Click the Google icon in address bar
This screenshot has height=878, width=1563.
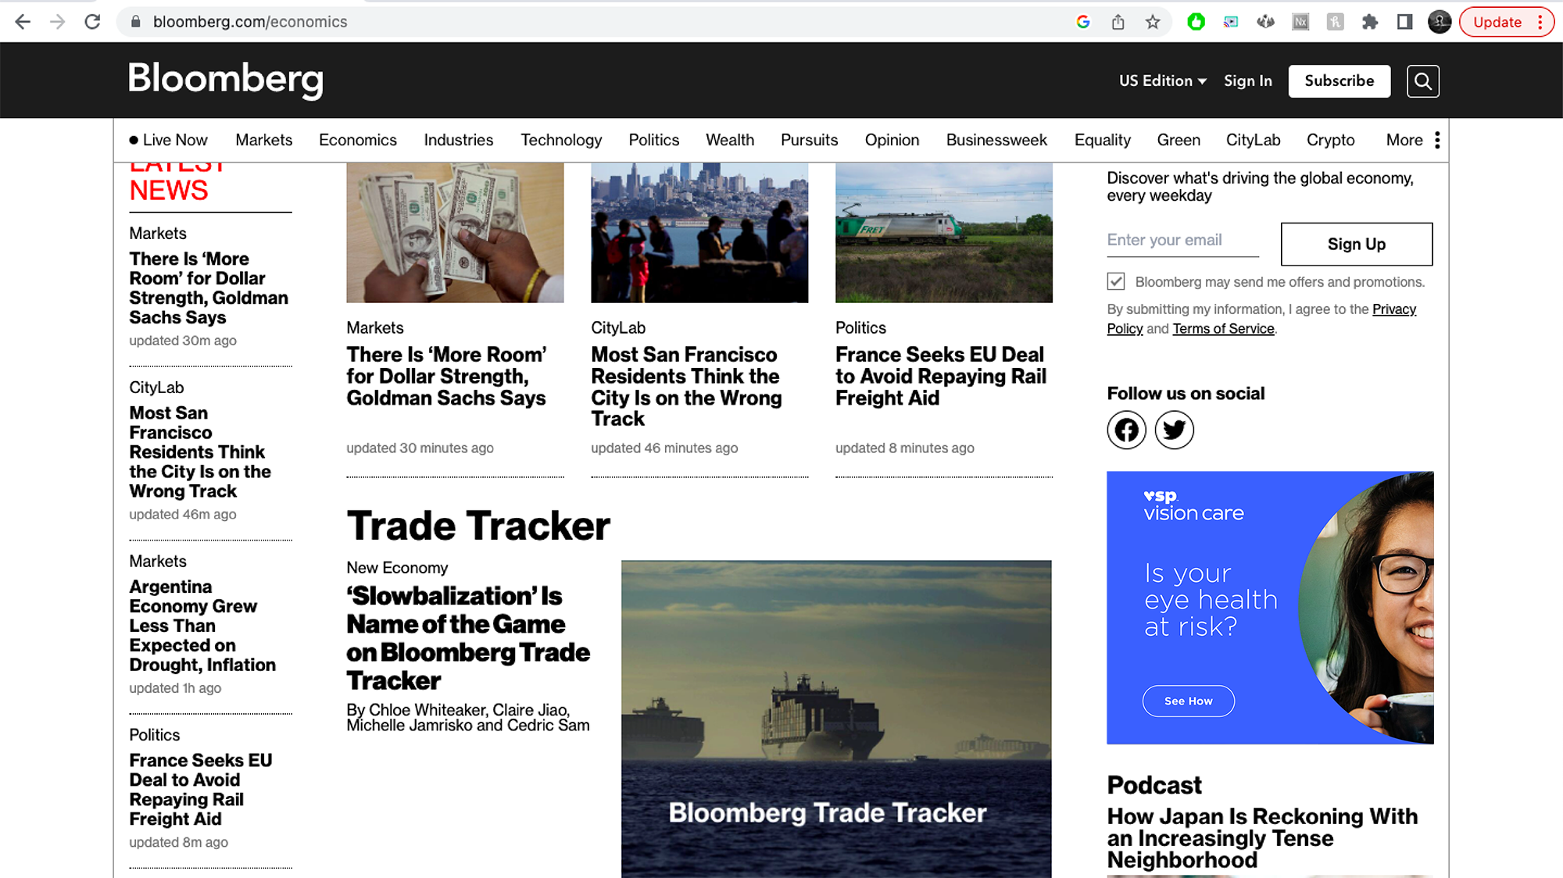coord(1083,22)
